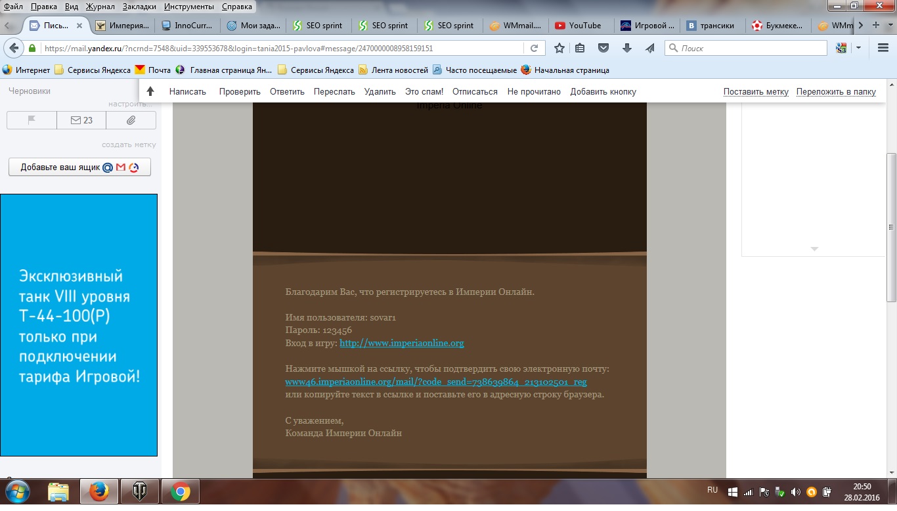This screenshot has width=897, height=511.
Task: Open File Explorer from taskbar
Action: click(58, 492)
